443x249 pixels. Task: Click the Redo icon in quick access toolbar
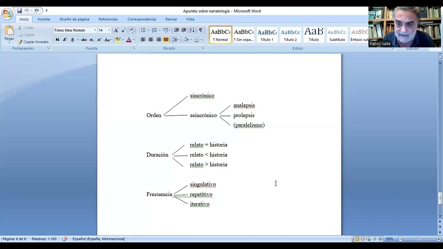[37, 11]
